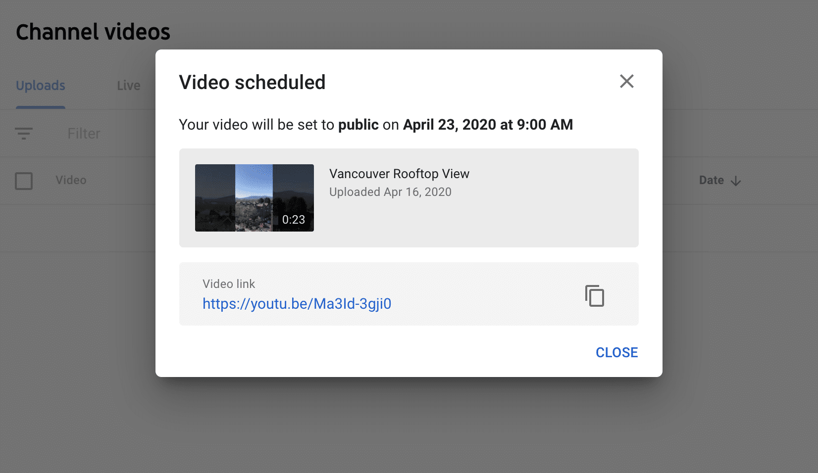Open filter options via the funnel icon
Screen dimensions: 818x473
point(23,133)
